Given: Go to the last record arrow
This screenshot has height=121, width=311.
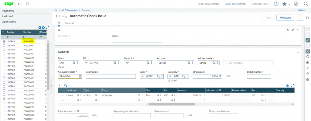Looking at the screenshot, I should [x=66, y=16].
